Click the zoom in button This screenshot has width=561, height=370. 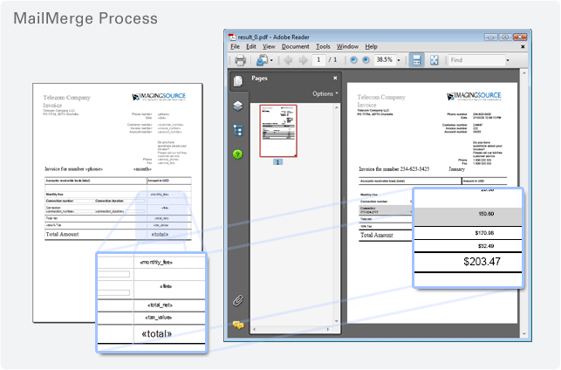(366, 60)
